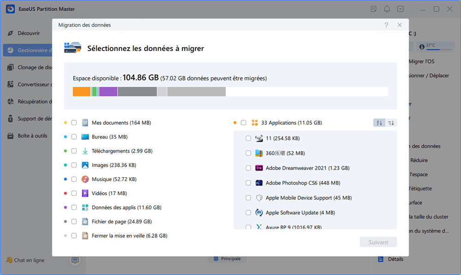The width and height of the screenshot is (461, 275).
Task: Select the Images (238.36 KB) checkbox
Action: point(74,165)
